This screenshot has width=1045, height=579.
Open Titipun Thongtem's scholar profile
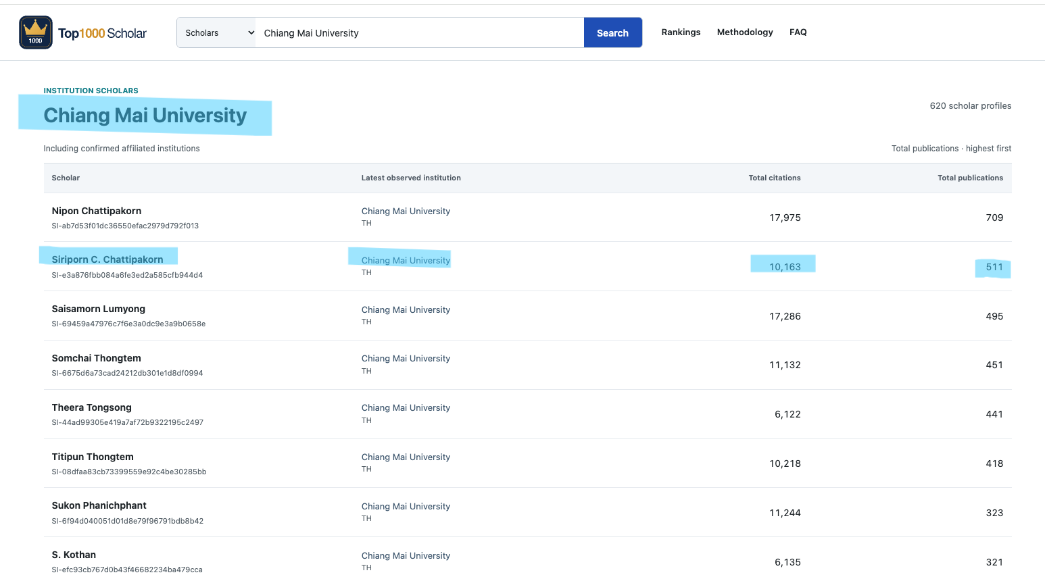(x=93, y=457)
